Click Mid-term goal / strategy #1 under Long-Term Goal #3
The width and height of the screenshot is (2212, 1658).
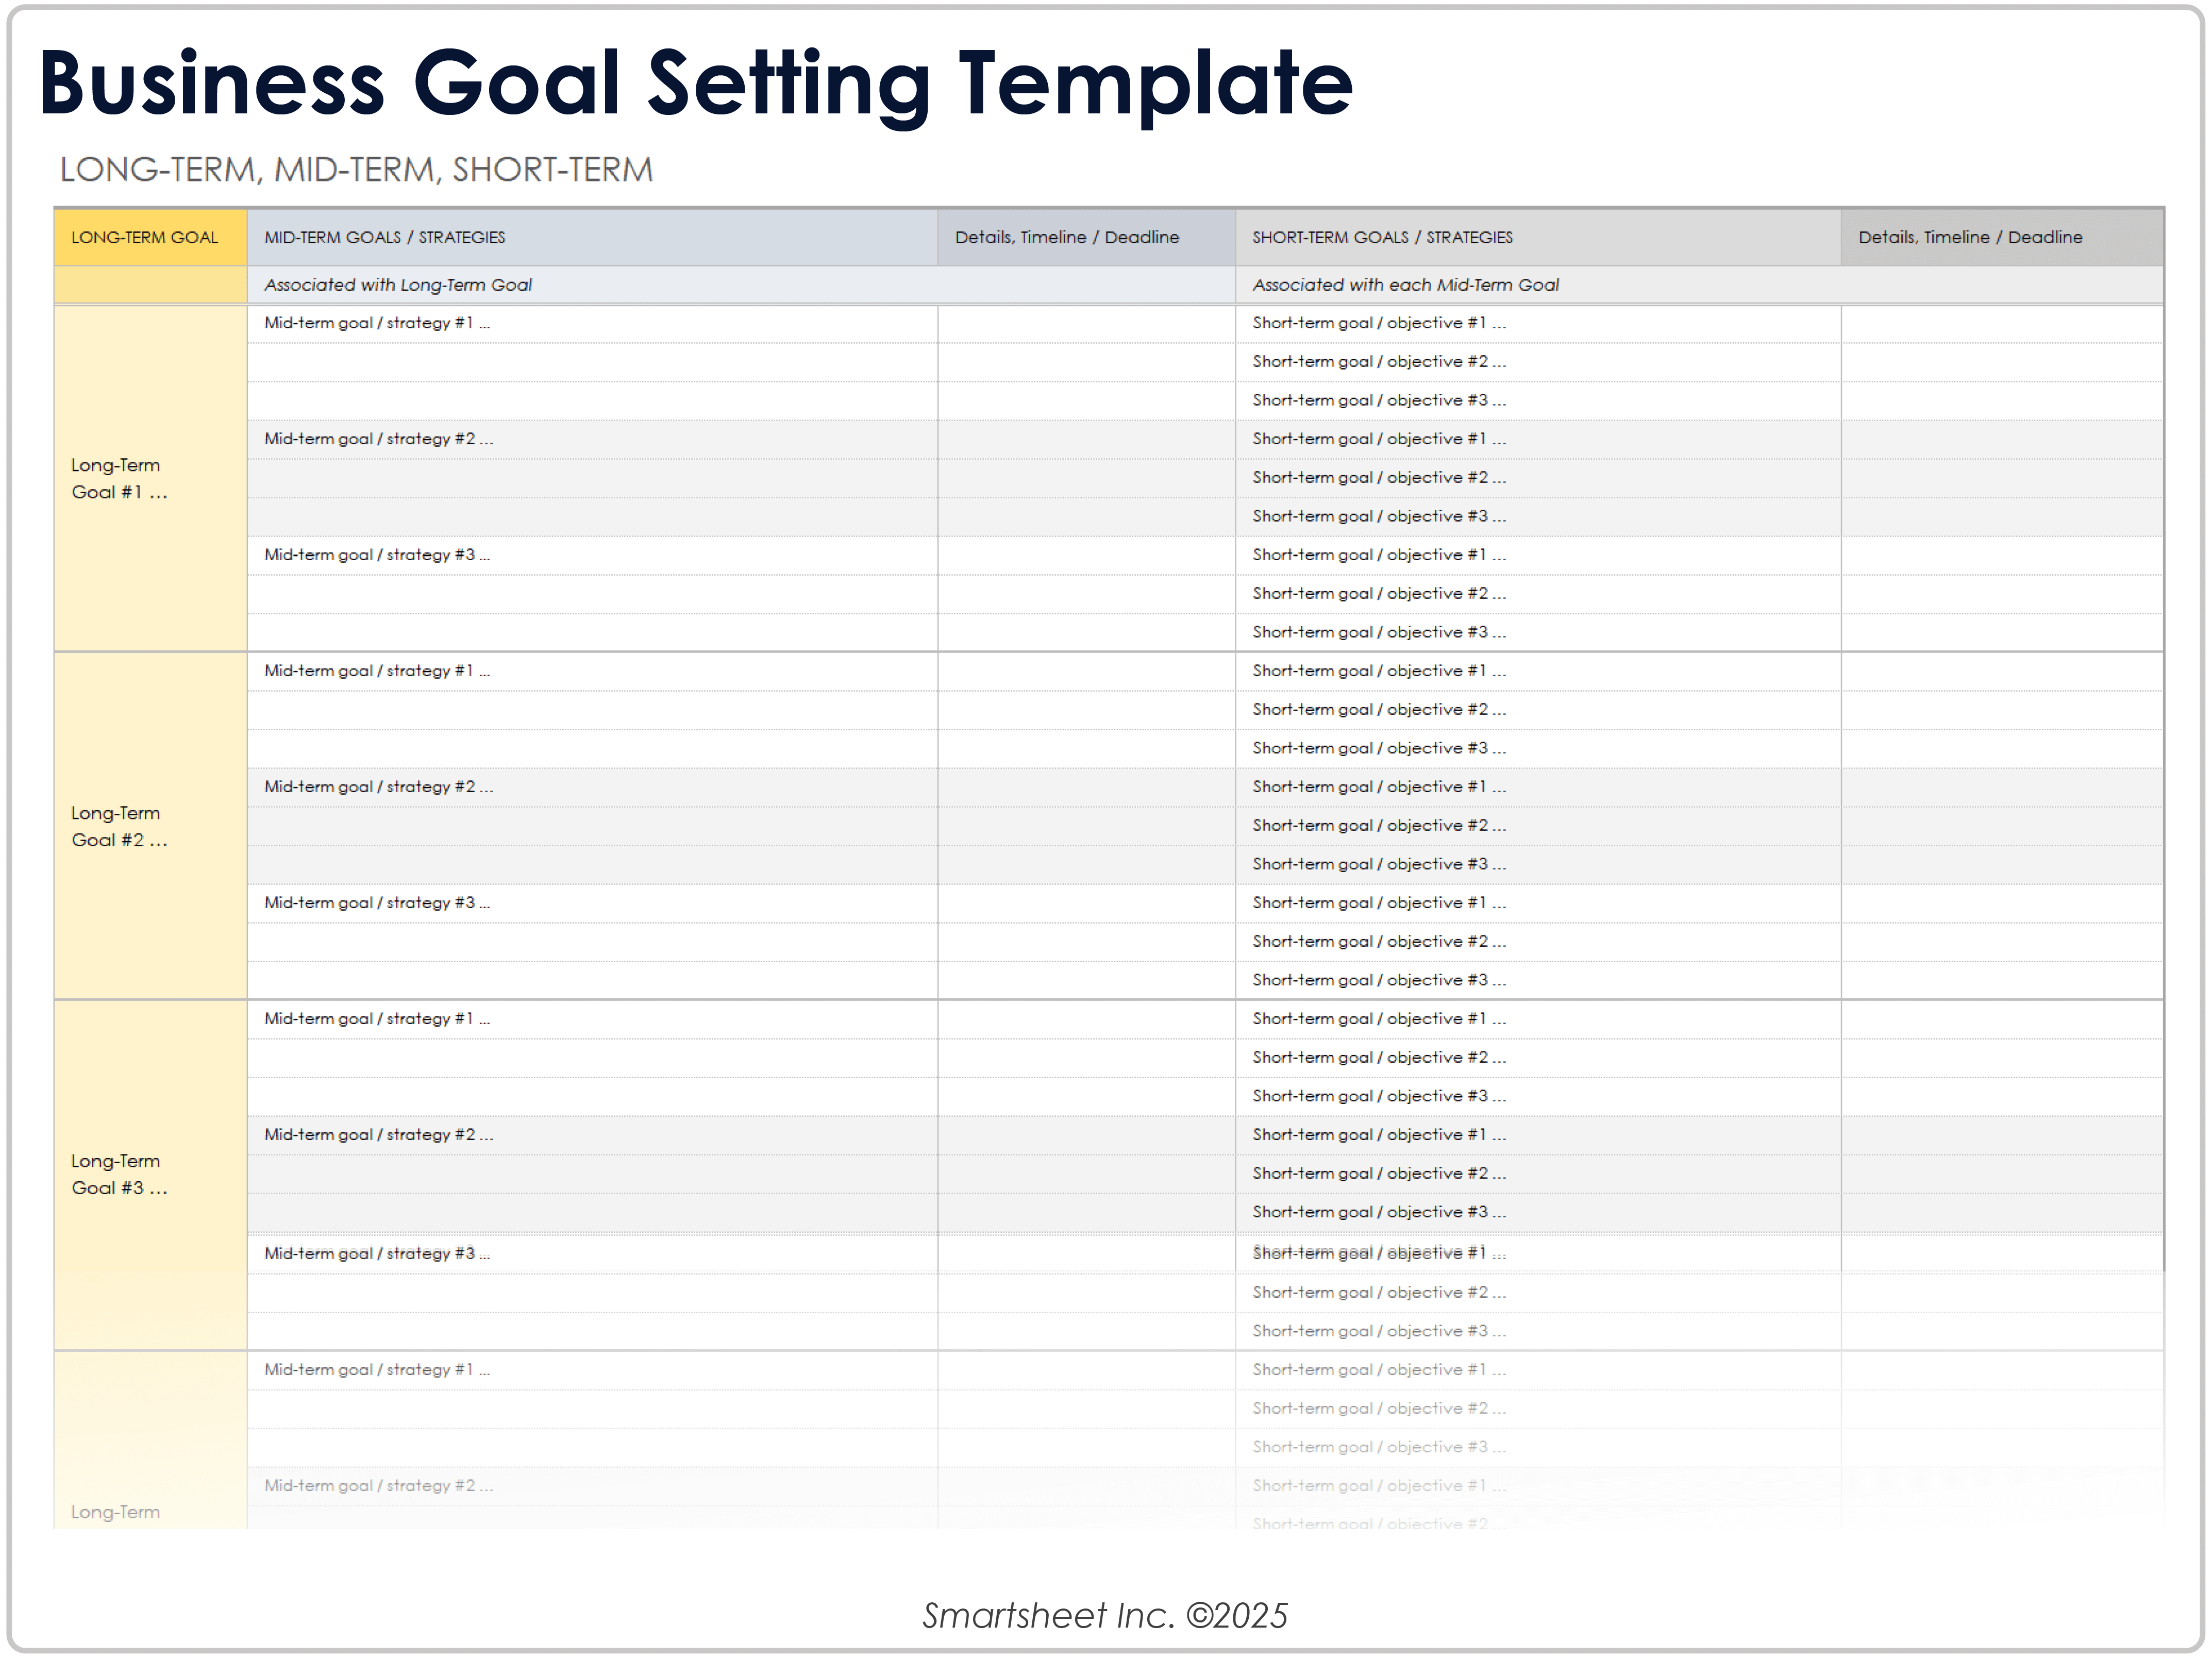pos(377,1019)
